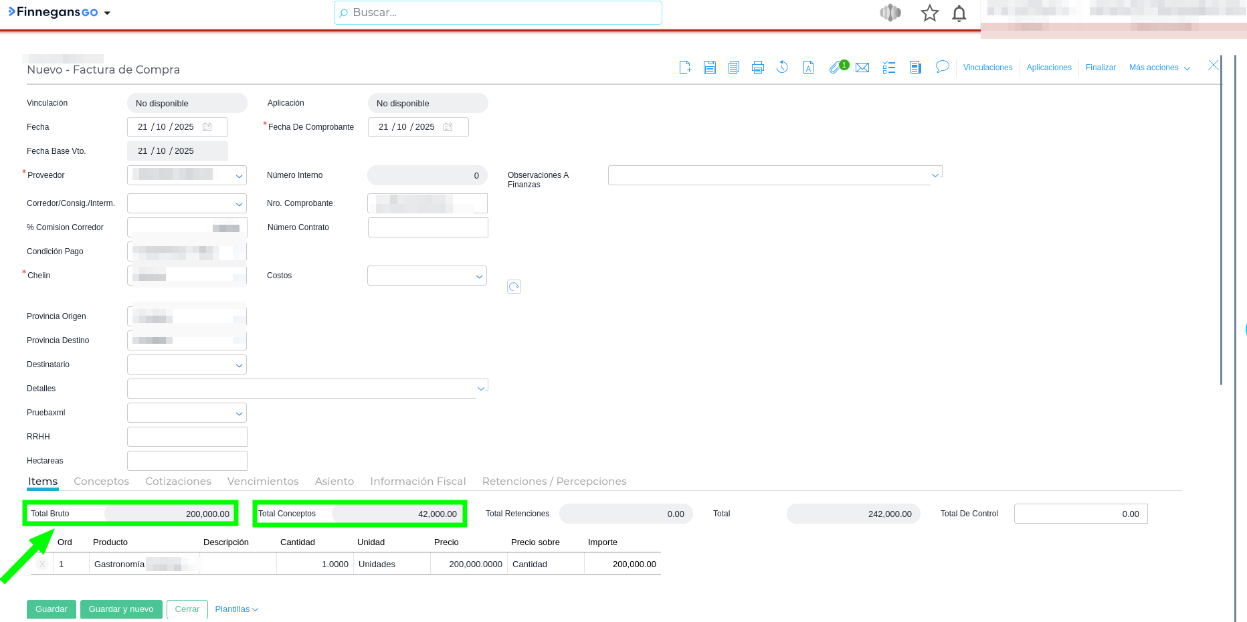Mark page as favorite with star icon

tap(930, 13)
